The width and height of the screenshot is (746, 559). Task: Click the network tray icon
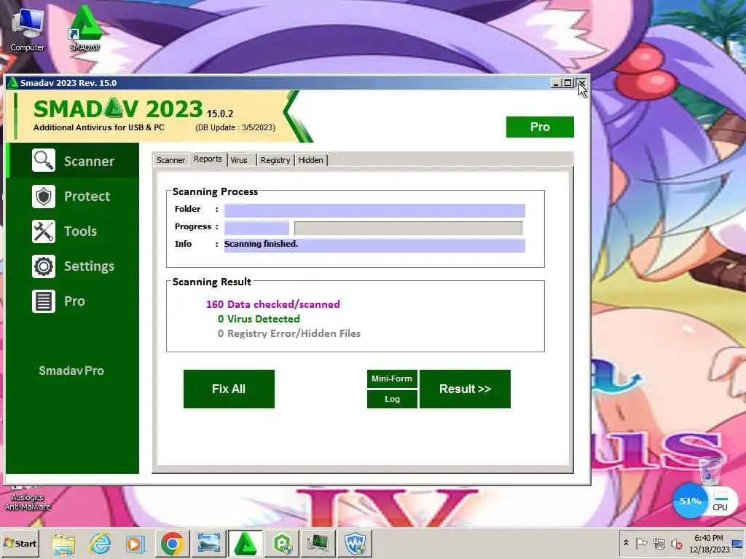(x=659, y=543)
